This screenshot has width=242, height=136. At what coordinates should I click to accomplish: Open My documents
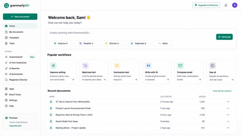coord(20,32)
